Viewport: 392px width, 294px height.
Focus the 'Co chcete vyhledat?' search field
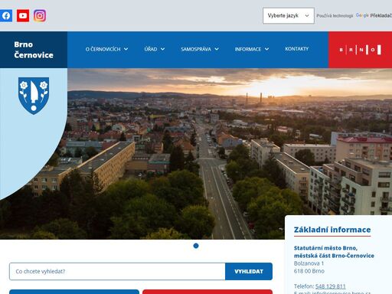point(117,271)
